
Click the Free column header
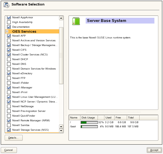click(121, 118)
